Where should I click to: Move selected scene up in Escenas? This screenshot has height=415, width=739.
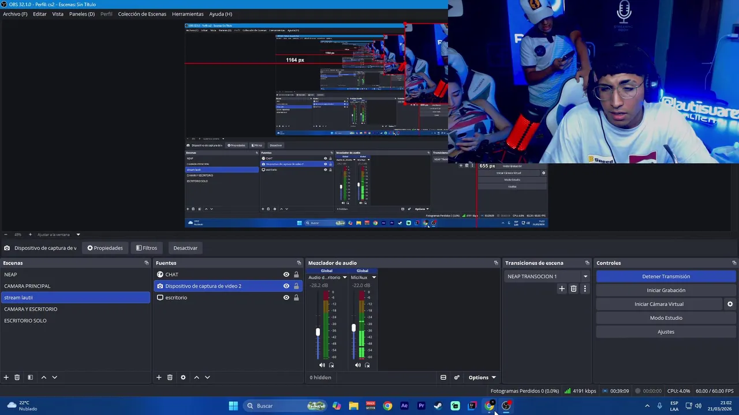(x=43, y=378)
